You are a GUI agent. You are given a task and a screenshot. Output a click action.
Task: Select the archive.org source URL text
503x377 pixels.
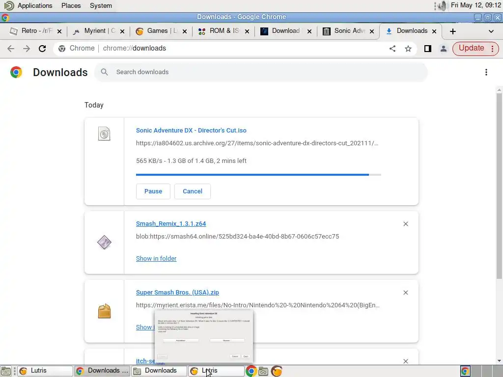click(x=257, y=143)
